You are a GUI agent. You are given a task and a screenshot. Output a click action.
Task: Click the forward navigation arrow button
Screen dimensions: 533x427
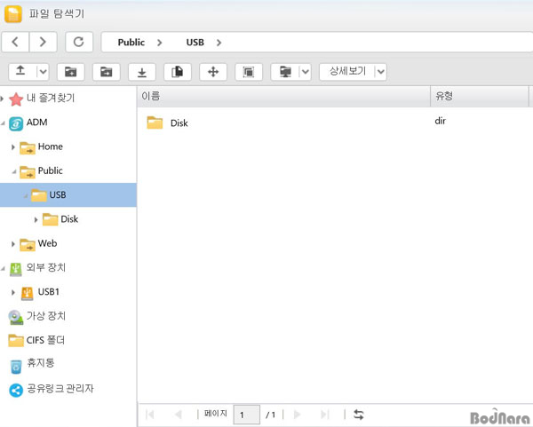tap(44, 42)
